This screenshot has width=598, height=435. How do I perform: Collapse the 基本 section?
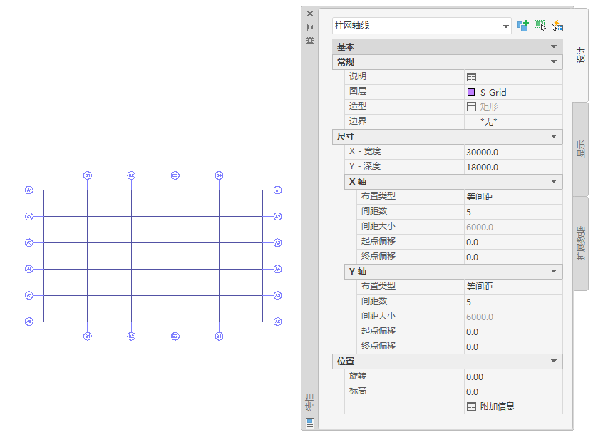tap(554, 46)
